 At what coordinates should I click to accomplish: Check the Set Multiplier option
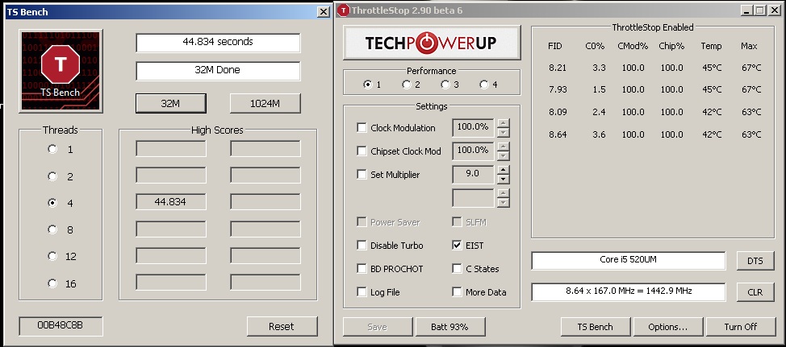362,174
